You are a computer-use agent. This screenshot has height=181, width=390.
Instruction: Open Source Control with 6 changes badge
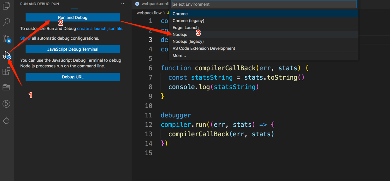click(x=6, y=38)
